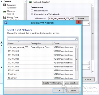Select the n1kv_vm_network_603 row

(x=41, y=47)
